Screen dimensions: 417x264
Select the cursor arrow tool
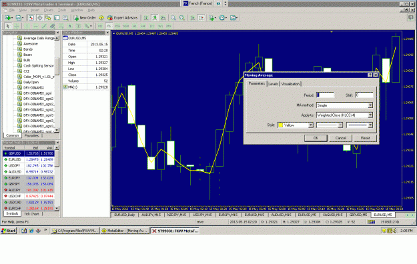coord(8,26)
